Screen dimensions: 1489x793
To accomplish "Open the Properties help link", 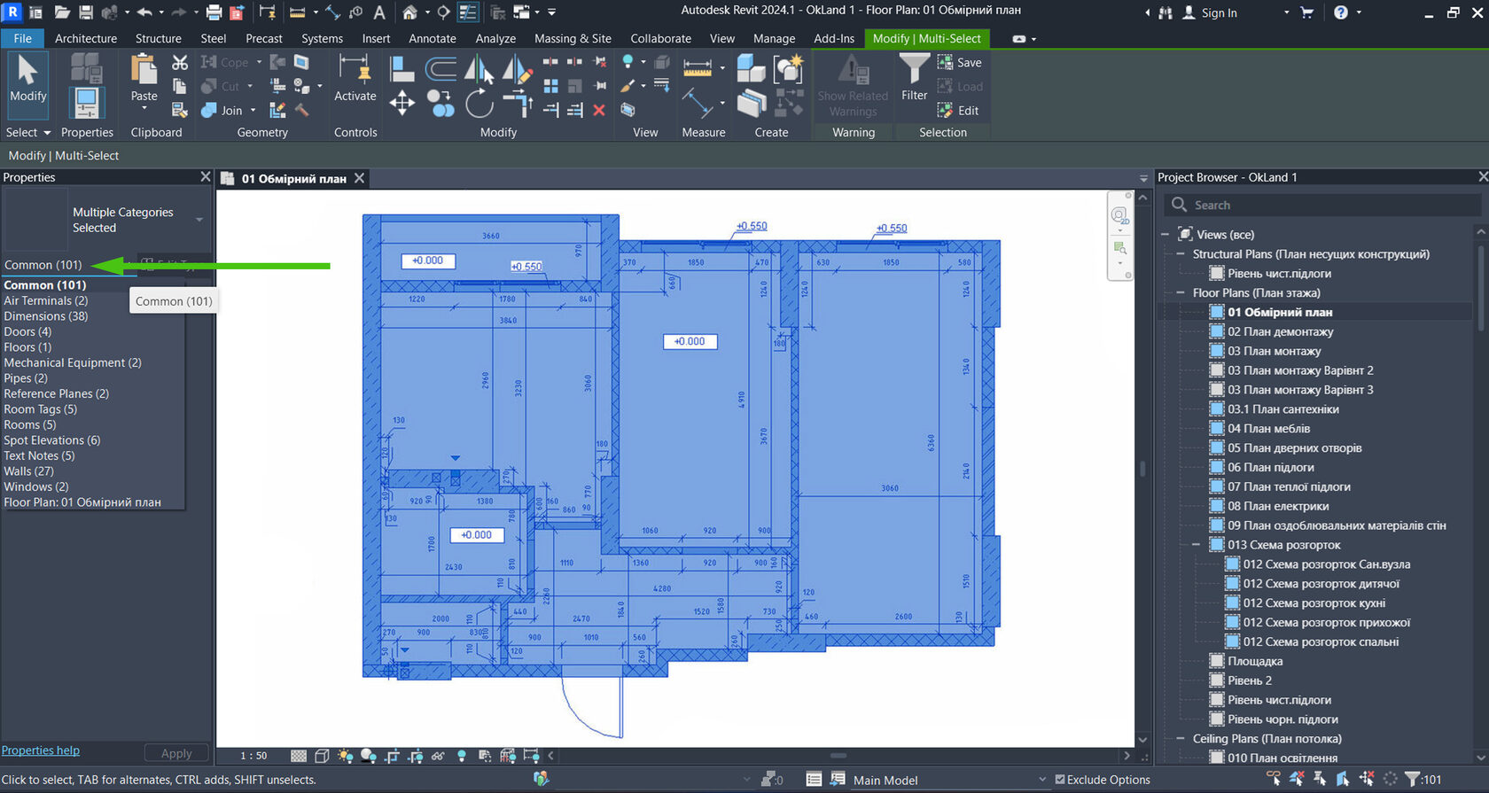I will 41,750.
